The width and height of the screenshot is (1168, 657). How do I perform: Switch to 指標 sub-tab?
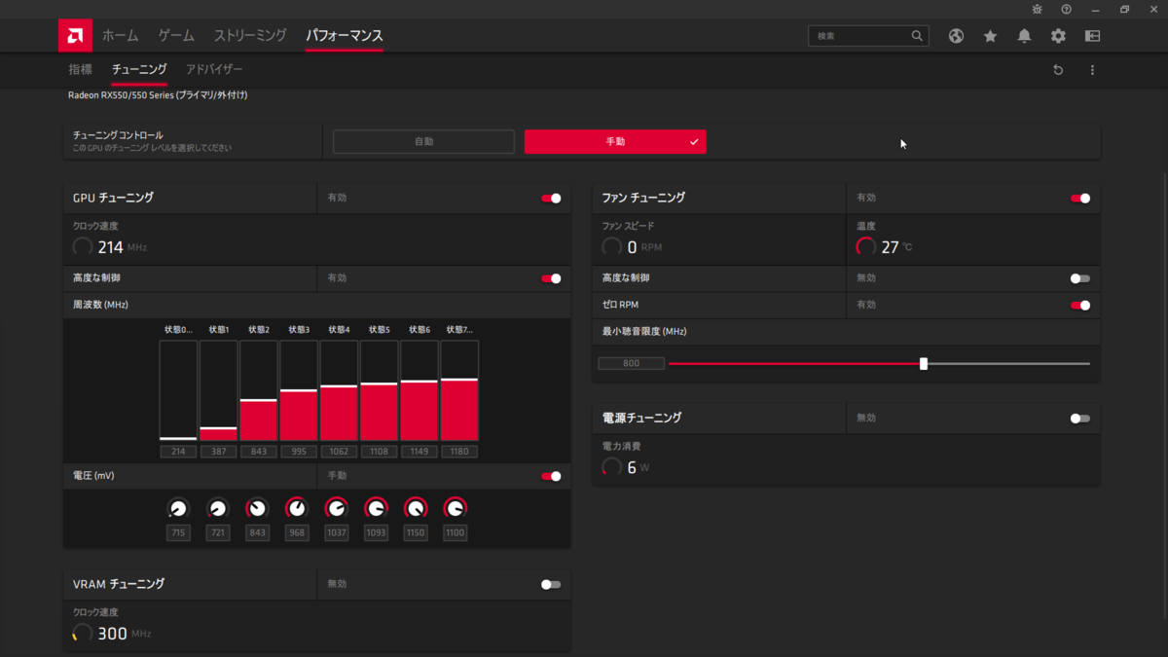pyautogui.click(x=81, y=70)
